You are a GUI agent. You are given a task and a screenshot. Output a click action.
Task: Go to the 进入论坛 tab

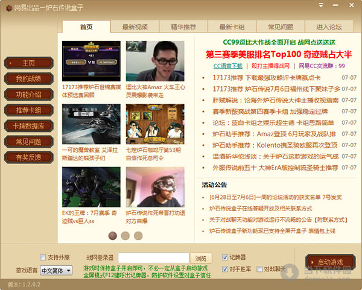(x=329, y=27)
